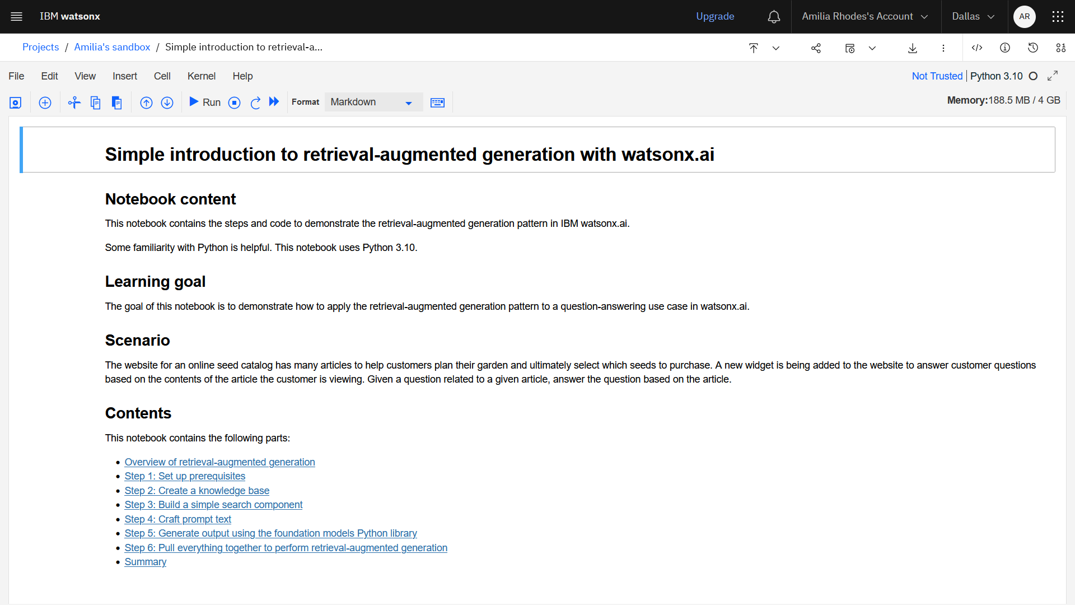
Task: Toggle the Not Trusted kernel status
Action: 937,76
